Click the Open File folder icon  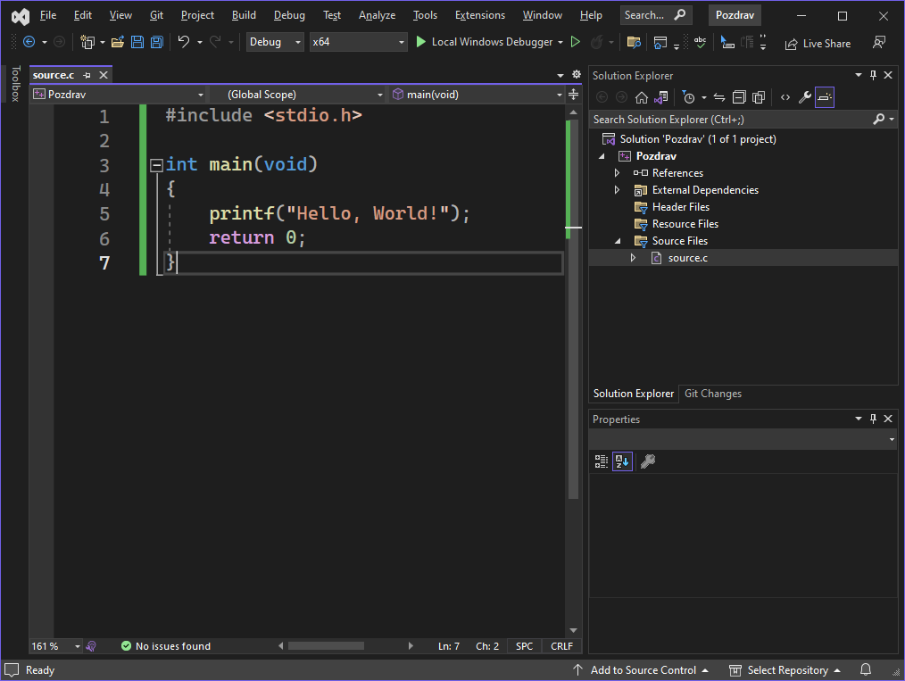point(118,42)
